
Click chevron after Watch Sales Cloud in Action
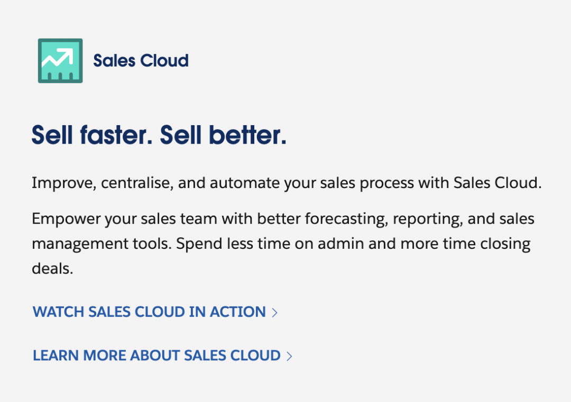click(x=275, y=313)
